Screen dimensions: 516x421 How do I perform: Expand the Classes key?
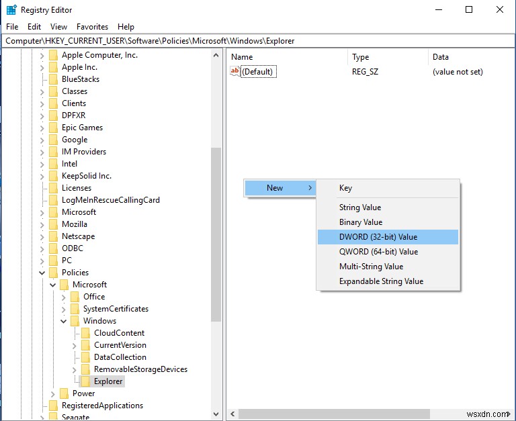(x=42, y=92)
